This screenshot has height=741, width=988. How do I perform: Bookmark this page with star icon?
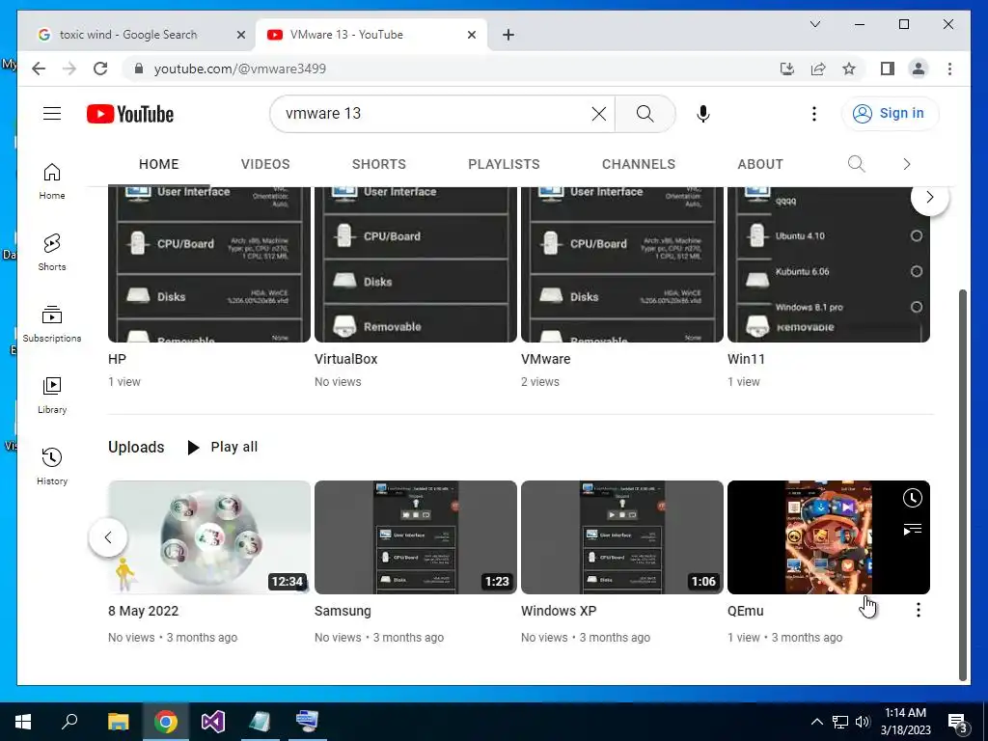pos(849,69)
